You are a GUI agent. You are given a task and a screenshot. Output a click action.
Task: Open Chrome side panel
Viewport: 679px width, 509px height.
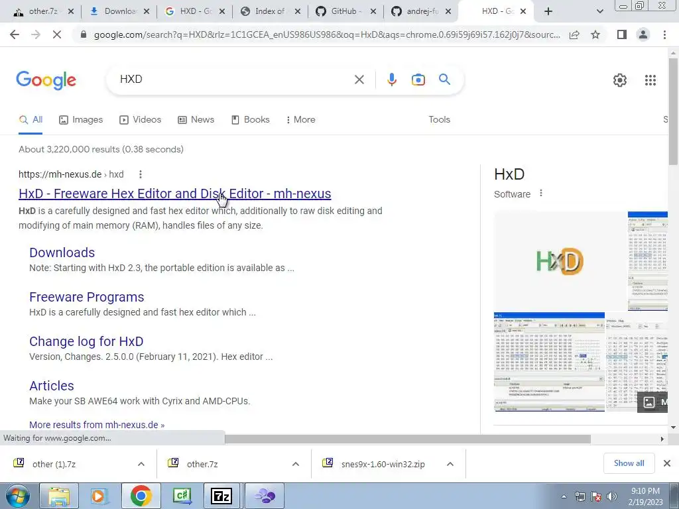click(622, 34)
